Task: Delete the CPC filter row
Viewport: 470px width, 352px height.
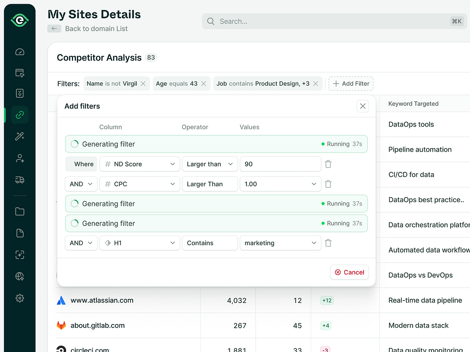Action: coord(328,184)
